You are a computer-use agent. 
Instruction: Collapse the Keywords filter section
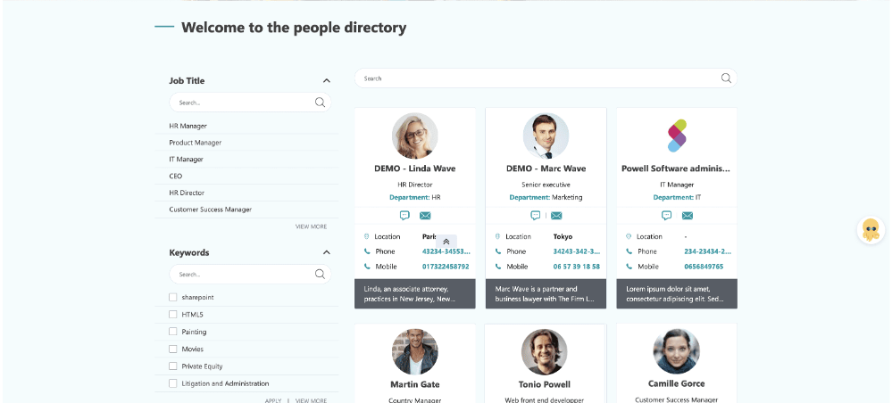click(x=327, y=253)
